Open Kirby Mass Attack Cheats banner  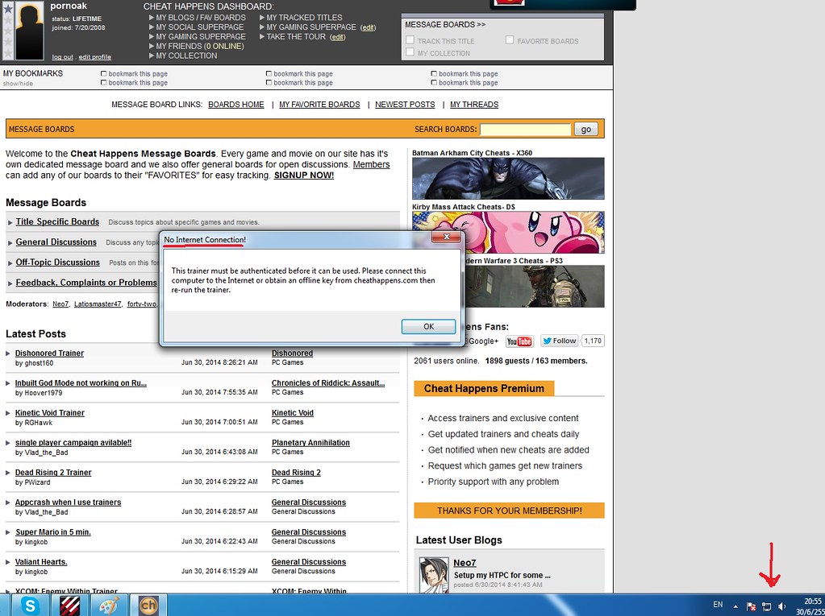click(x=508, y=233)
